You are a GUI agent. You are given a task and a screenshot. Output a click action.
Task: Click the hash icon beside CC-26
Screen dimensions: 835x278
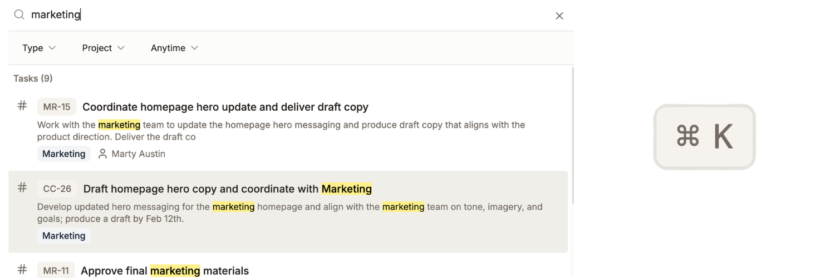coord(22,188)
